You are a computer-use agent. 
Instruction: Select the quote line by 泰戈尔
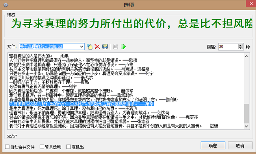coord(51,78)
